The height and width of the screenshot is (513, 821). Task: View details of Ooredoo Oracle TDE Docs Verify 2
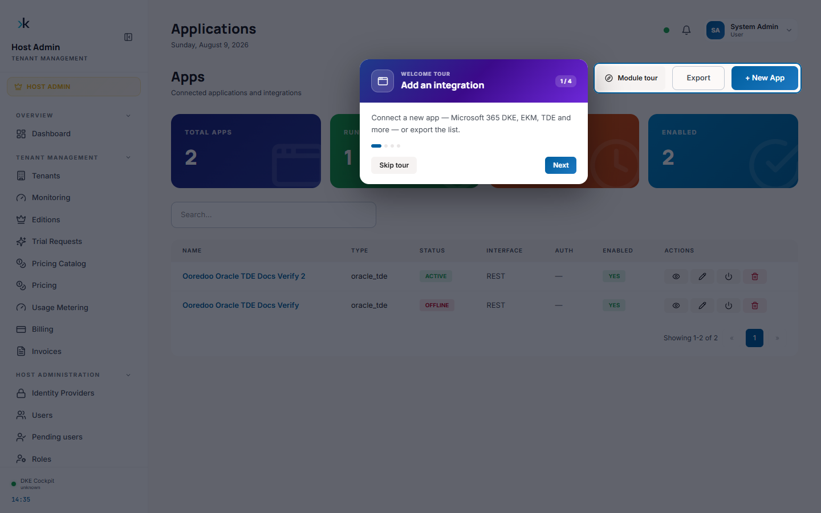676,276
